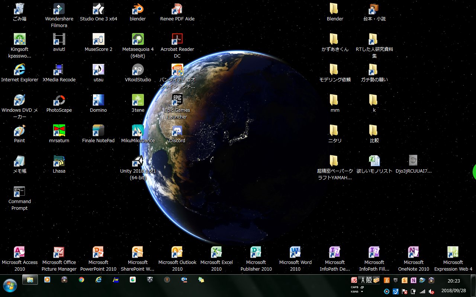Open Microsoft Publisher 2010 shortcut
476x297 pixels.
pos(256,259)
